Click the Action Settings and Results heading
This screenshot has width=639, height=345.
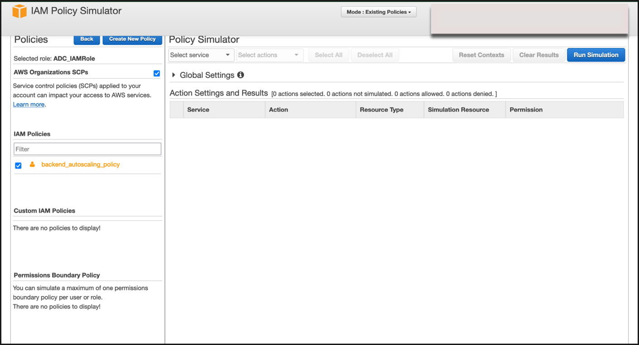click(219, 93)
